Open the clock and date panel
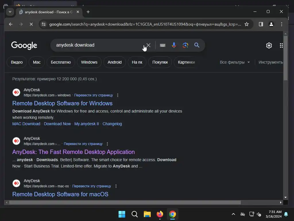 [274, 214]
